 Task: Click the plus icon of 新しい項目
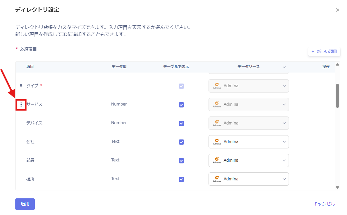(x=313, y=52)
